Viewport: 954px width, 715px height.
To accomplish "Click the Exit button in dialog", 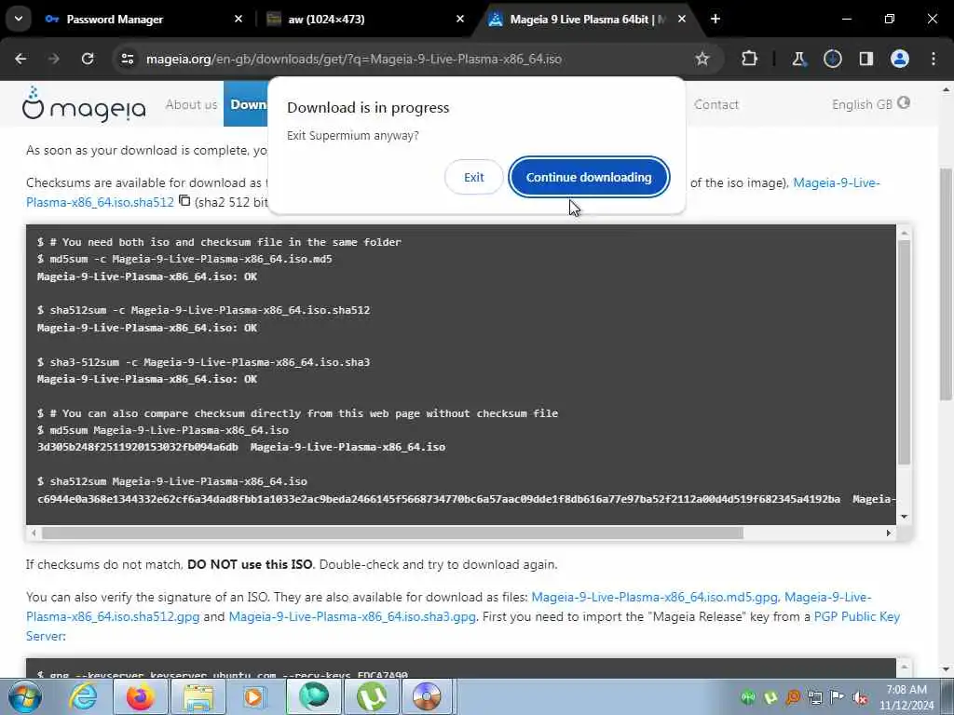I will click(474, 177).
